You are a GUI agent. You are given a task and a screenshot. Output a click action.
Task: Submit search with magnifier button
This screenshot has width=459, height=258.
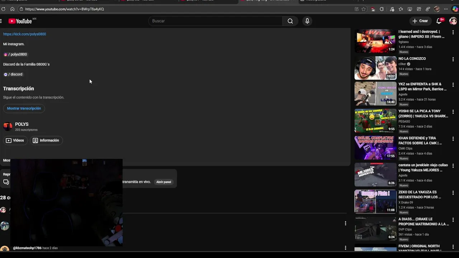(290, 21)
